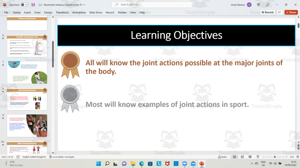Select slide 6 Shoulder Flexion/Extension thumbnail

point(27,46)
